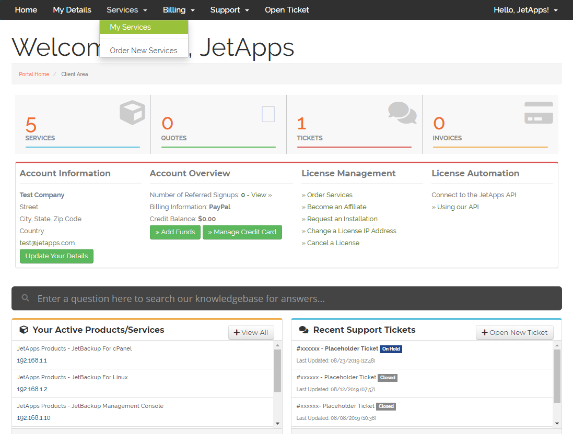
Task: Go to Home in the navigation bar
Action: [26, 10]
